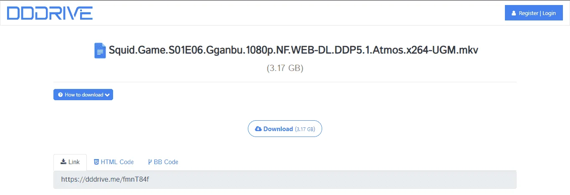570x195 pixels.
Task: Open the How to download dropdown
Action: [x=83, y=95]
